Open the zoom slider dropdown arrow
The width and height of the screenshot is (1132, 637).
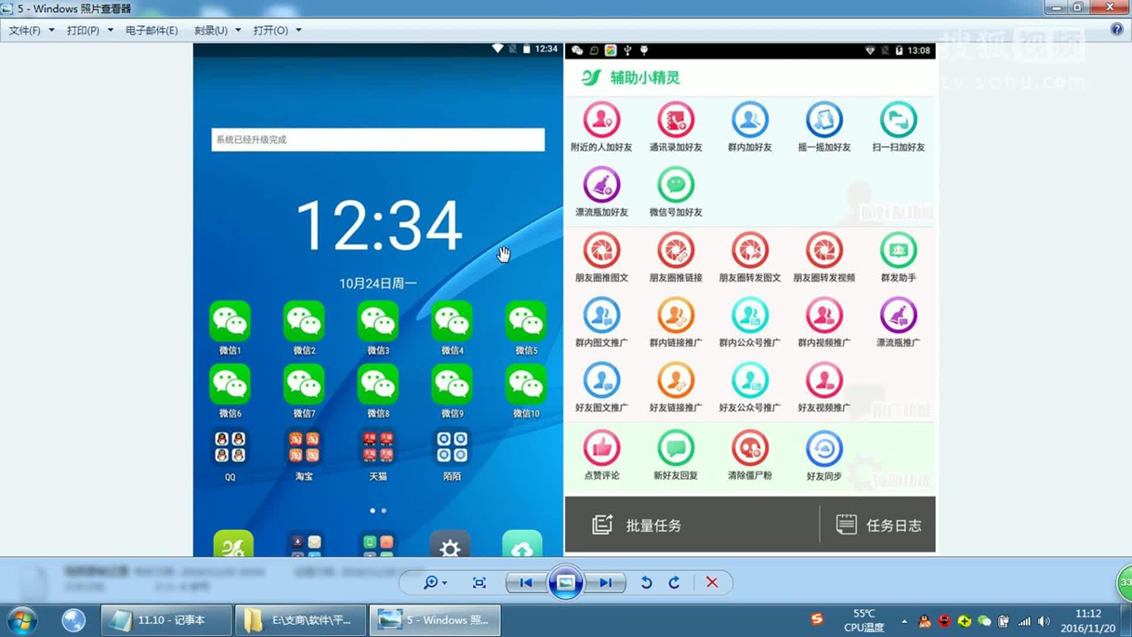pos(445,583)
